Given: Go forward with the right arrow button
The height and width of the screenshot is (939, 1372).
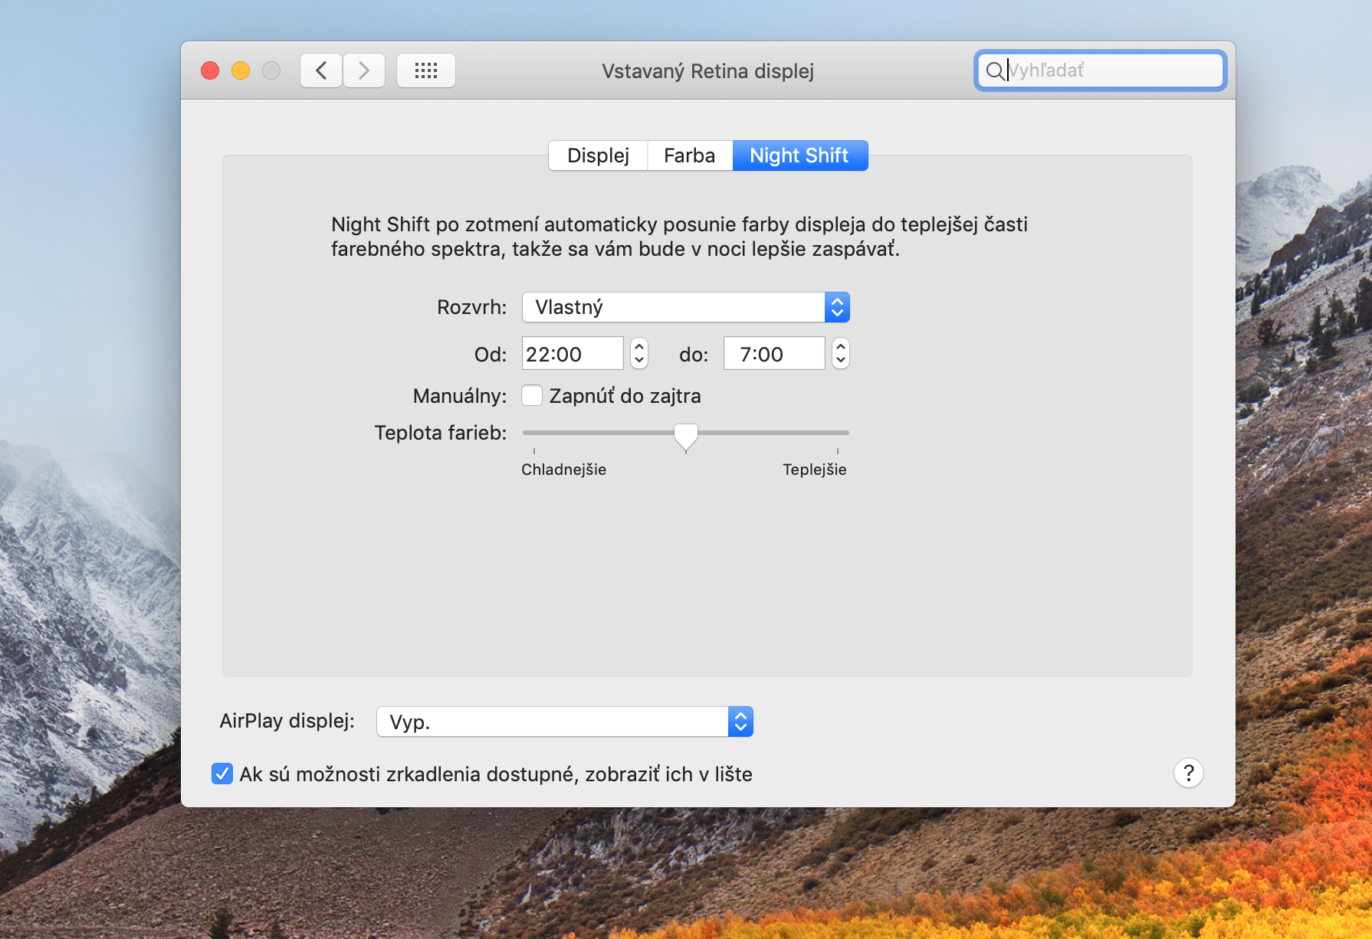Looking at the screenshot, I should (x=364, y=70).
